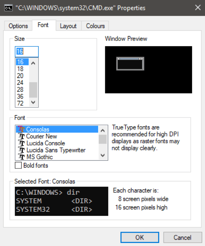Choose Lucida Sans Typewriter font
The height and width of the screenshot is (246, 205).
point(57,150)
